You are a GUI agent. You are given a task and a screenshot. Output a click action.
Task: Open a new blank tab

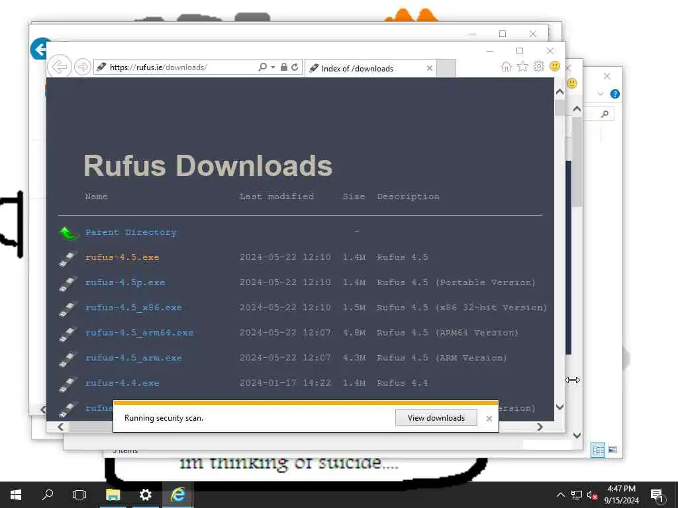[446, 68]
